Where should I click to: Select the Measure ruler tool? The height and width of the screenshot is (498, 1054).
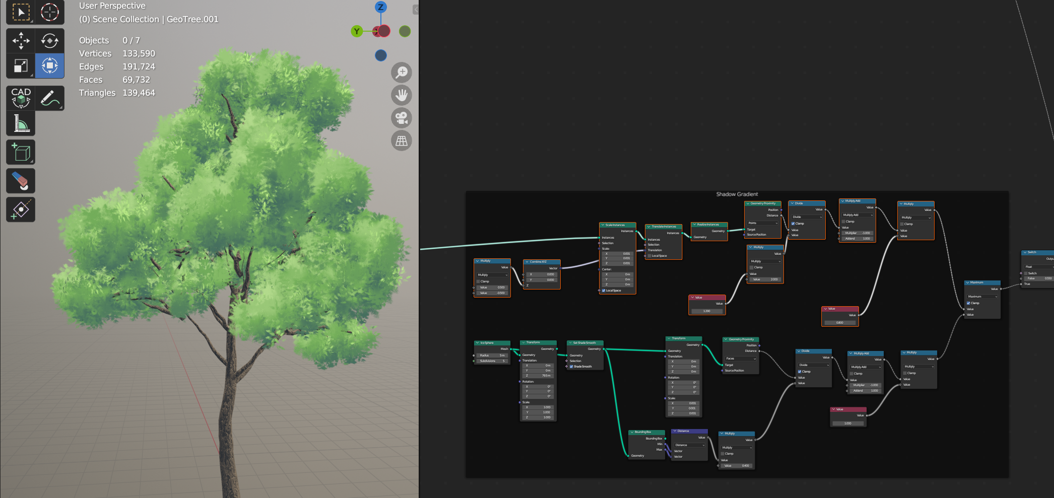tap(21, 123)
